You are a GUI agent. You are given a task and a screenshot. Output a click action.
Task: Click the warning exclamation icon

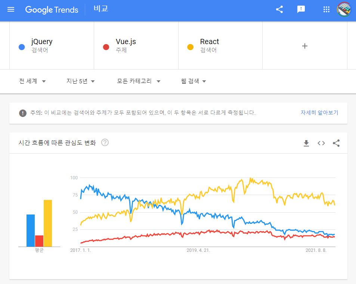point(23,113)
